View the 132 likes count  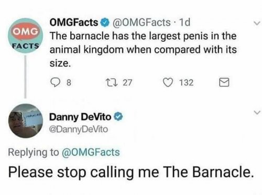click(187, 82)
